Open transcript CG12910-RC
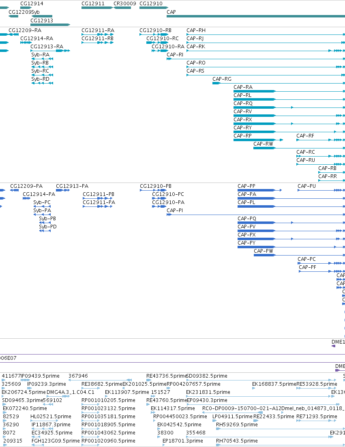 (x=163, y=38)
